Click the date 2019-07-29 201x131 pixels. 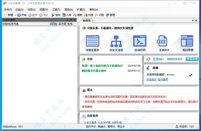(134, 66)
